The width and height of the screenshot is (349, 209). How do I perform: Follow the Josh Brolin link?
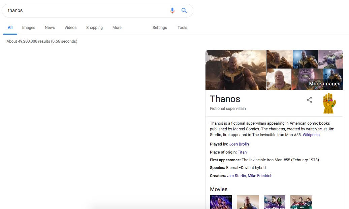(x=239, y=144)
